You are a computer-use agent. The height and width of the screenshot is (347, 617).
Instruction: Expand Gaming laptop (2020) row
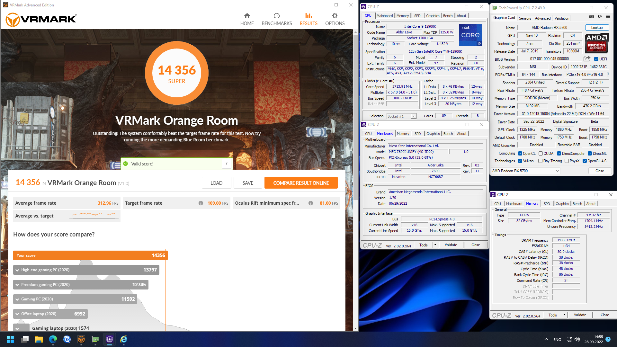click(17, 328)
